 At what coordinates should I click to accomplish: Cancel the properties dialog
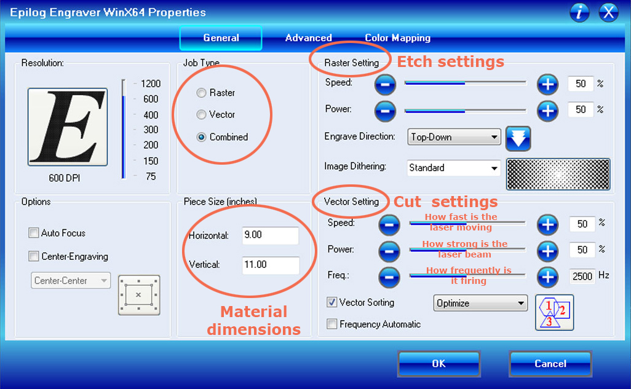tap(550, 364)
